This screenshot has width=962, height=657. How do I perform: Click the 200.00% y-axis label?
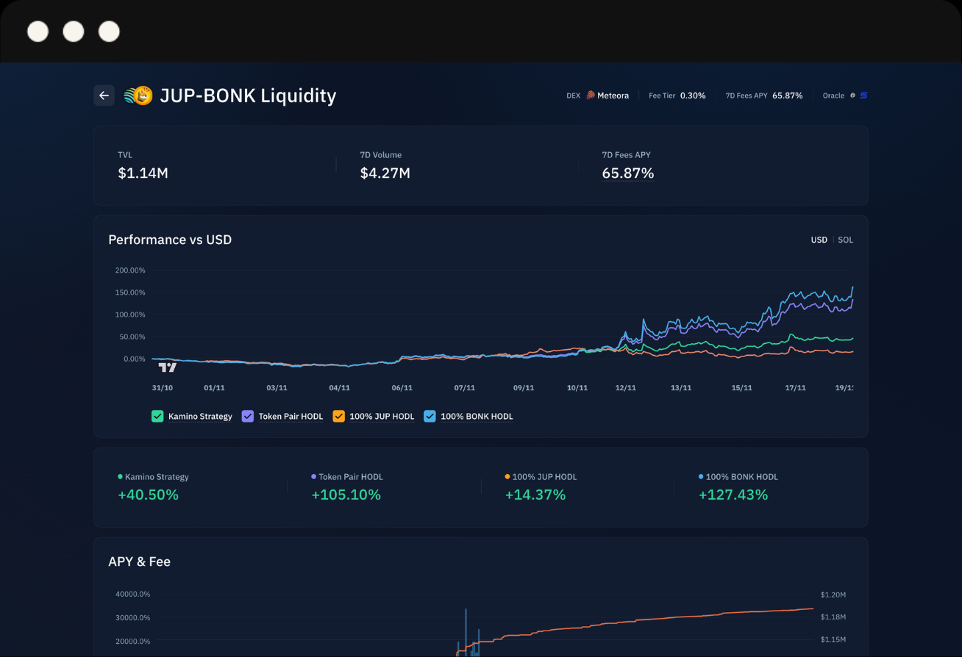click(x=130, y=270)
